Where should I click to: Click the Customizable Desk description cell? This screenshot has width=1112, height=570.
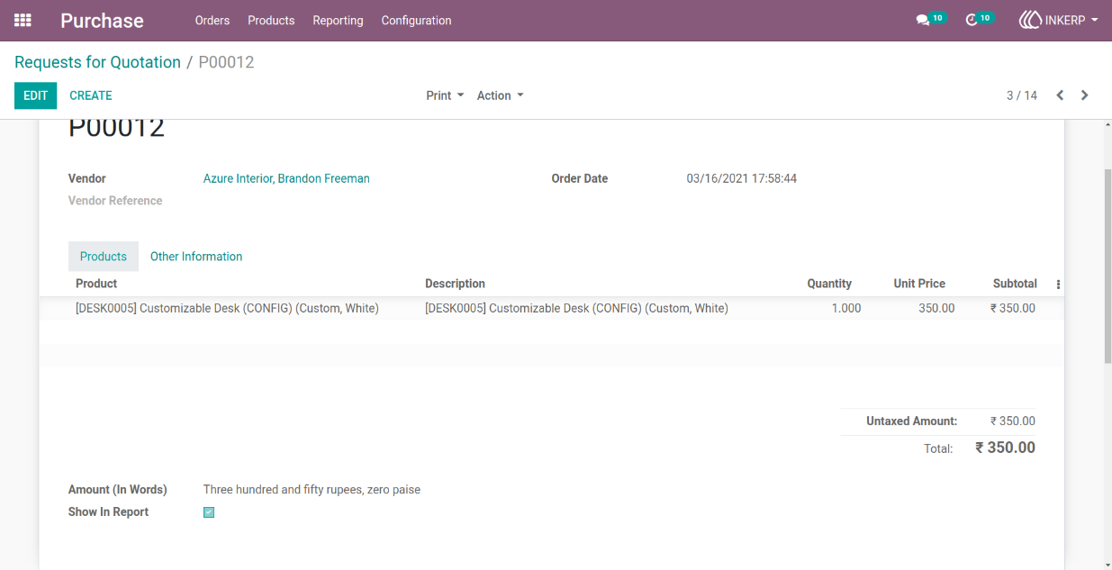(x=576, y=308)
